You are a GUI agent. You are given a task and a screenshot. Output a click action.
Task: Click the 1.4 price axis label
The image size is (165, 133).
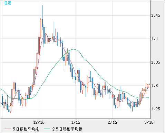click(x=154, y=39)
